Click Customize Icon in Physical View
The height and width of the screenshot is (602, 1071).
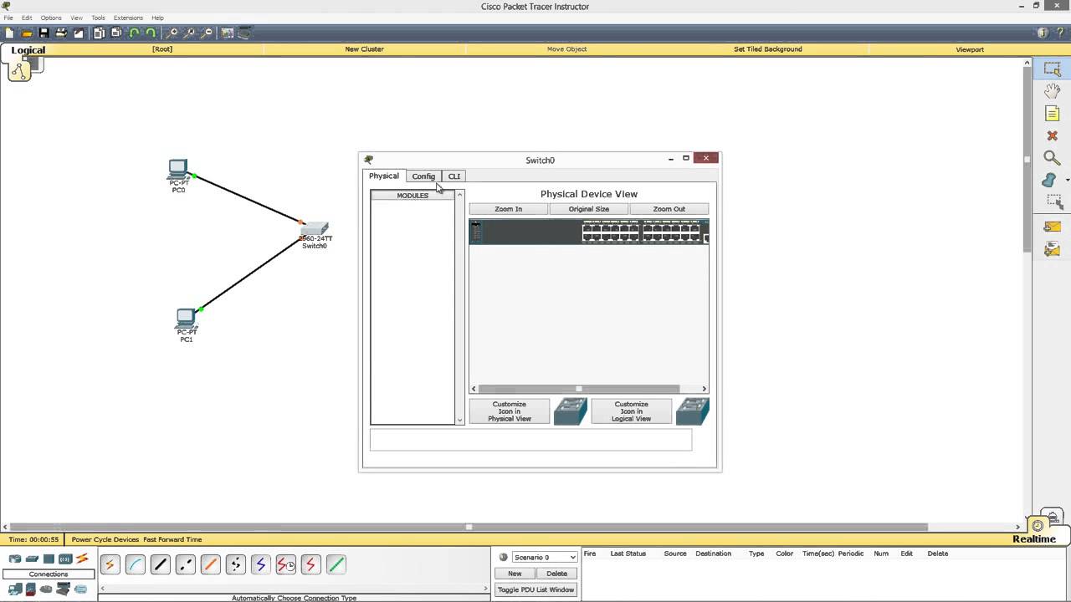click(509, 411)
